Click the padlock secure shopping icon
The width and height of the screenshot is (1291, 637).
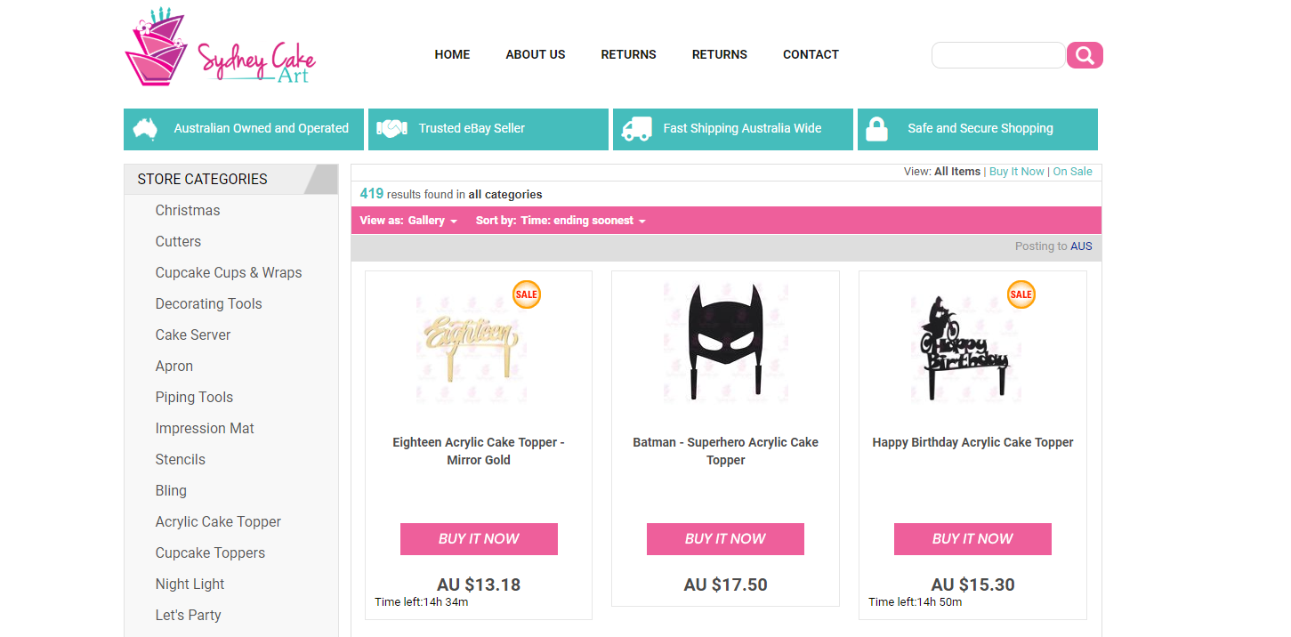click(876, 129)
